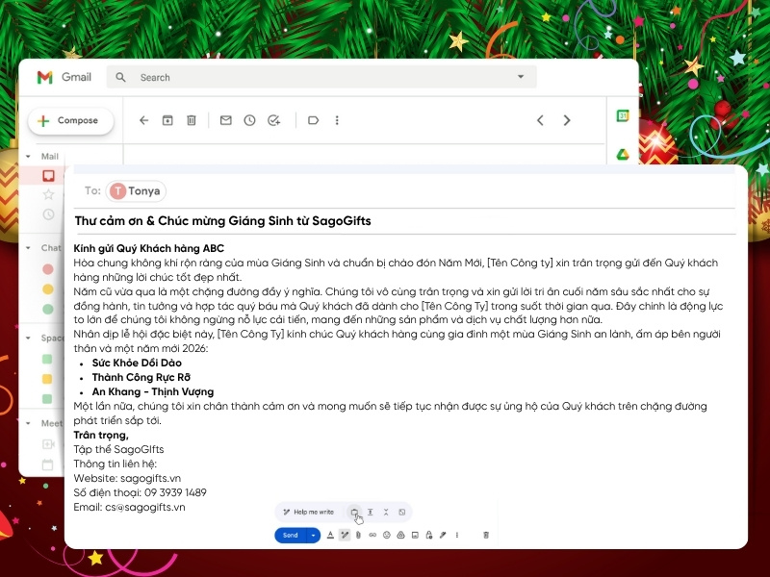Enable confidential mode with the lock icon
The width and height of the screenshot is (770, 577).
[x=429, y=535]
